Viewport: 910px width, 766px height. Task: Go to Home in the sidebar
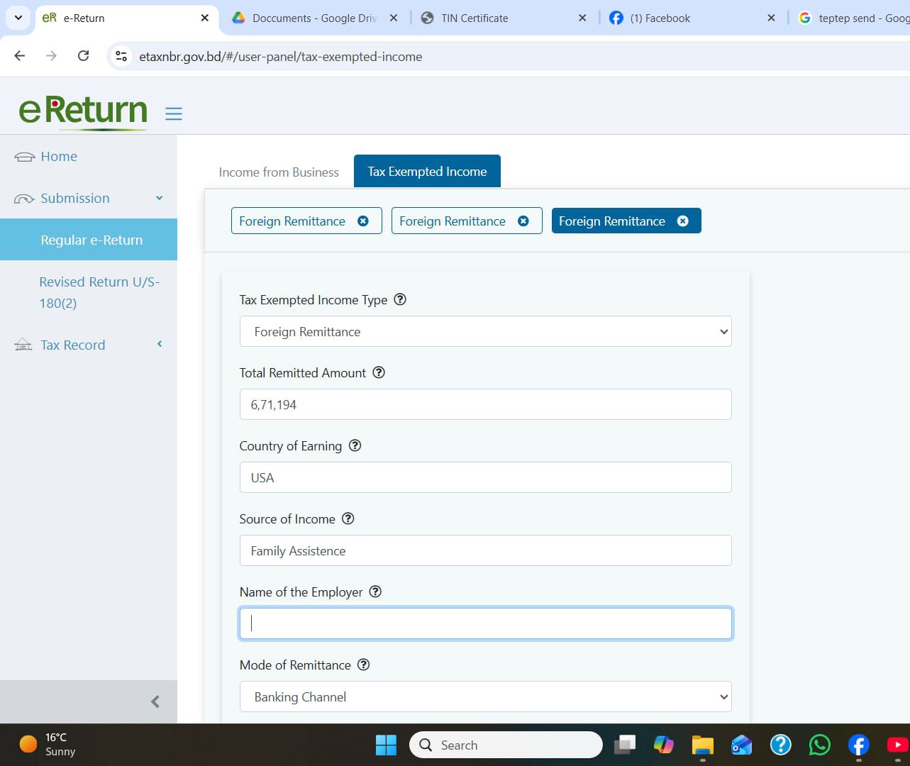59,157
